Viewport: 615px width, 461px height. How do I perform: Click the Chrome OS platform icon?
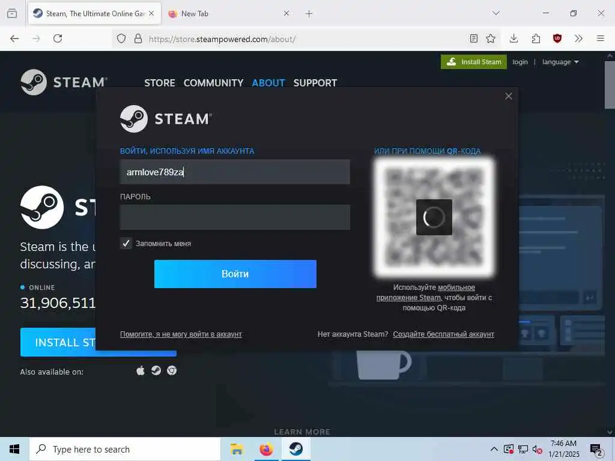click(x=172, y=370)
